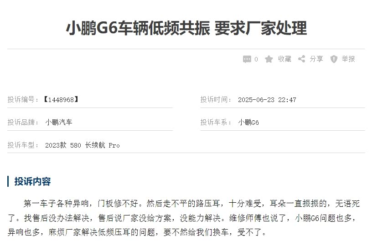378x251 pixels.
Task: Click complaint series 小鹏G6
Action: (x=249, y=123)
